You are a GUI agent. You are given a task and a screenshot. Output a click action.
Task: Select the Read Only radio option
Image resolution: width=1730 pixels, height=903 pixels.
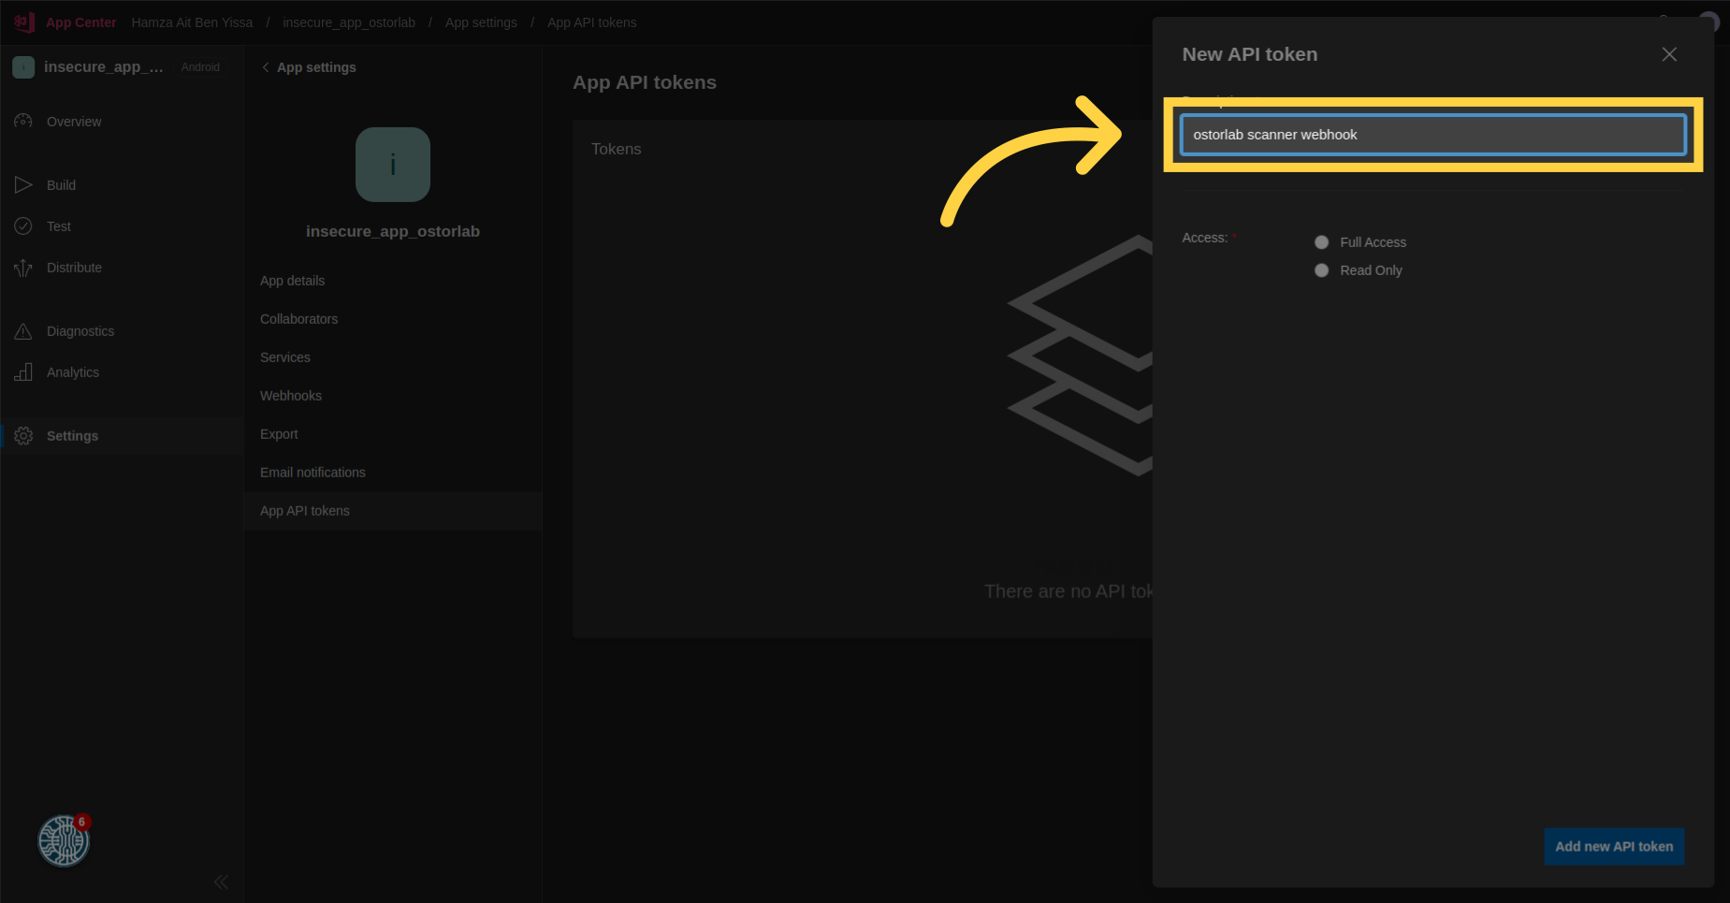click(x=1321, y=270)
